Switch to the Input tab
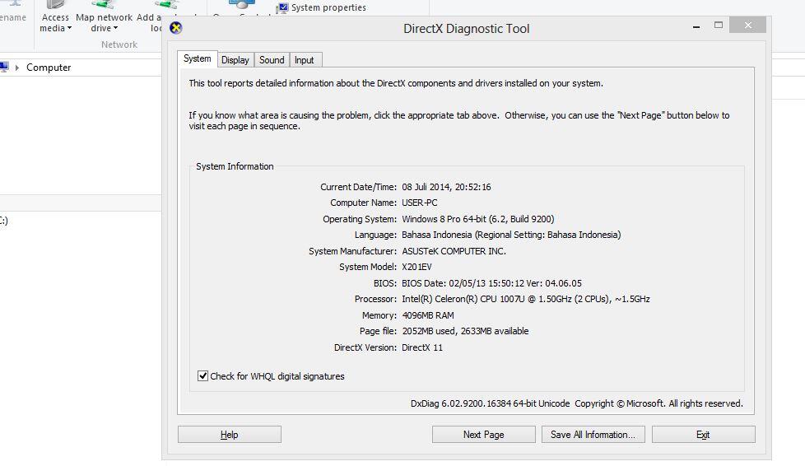805x466 pixels. (304, 60)
